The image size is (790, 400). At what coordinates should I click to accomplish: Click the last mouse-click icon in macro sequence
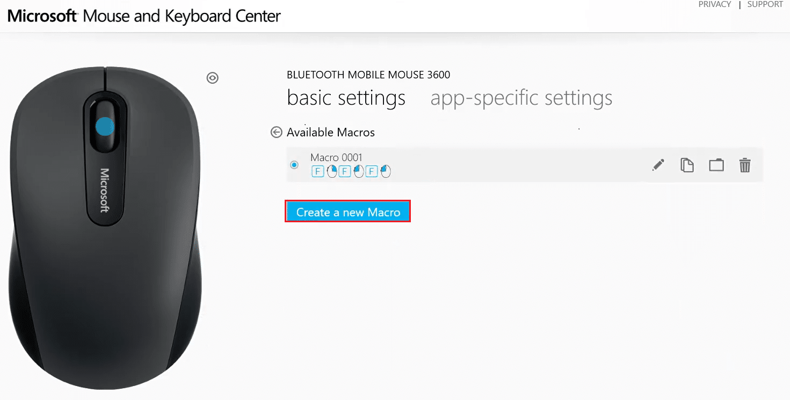click(x=385, y=171)
